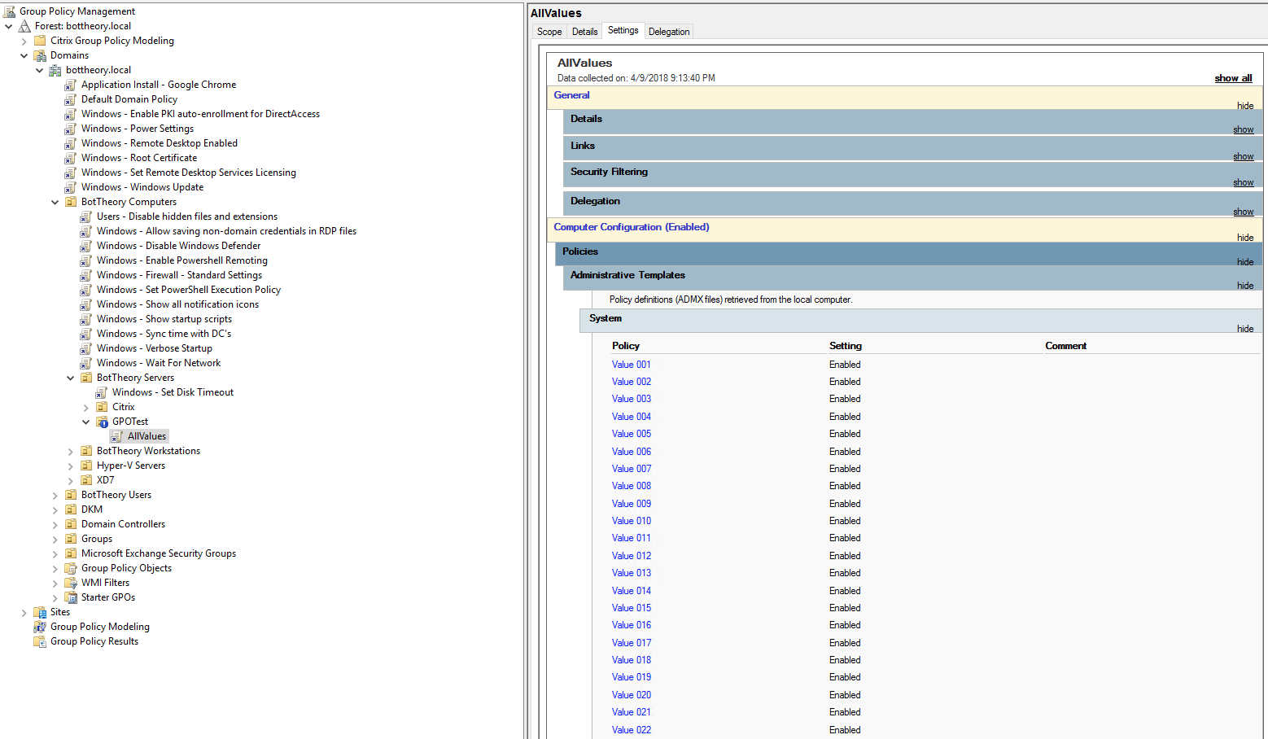The height and width of the screenshot is (739, 1268).
Task: Expand the BotTheory Workstations node
Action: (x=71, y=451)
